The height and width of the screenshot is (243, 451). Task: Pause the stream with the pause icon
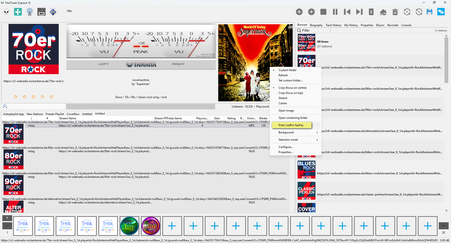(335, 12)
